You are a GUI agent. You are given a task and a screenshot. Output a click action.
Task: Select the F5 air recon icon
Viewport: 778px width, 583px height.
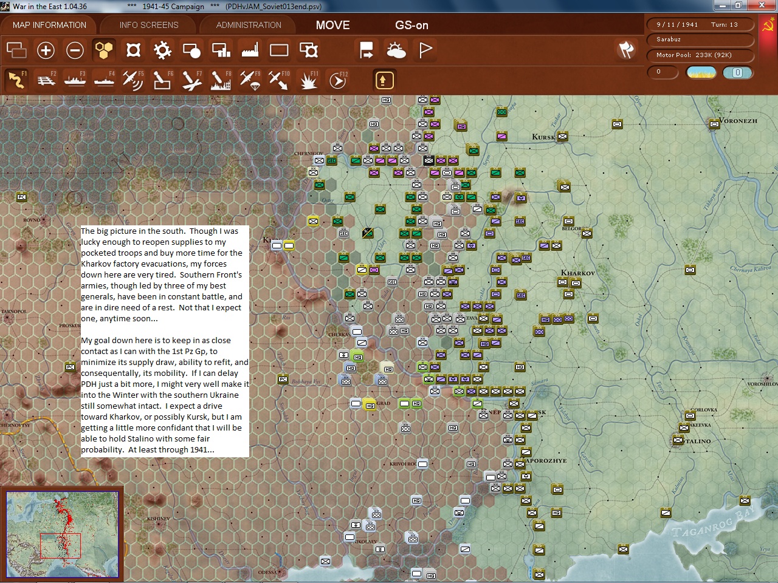point(133,80)
